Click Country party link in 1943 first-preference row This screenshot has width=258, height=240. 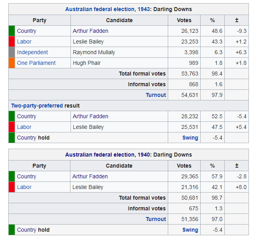tap(27, 31)
